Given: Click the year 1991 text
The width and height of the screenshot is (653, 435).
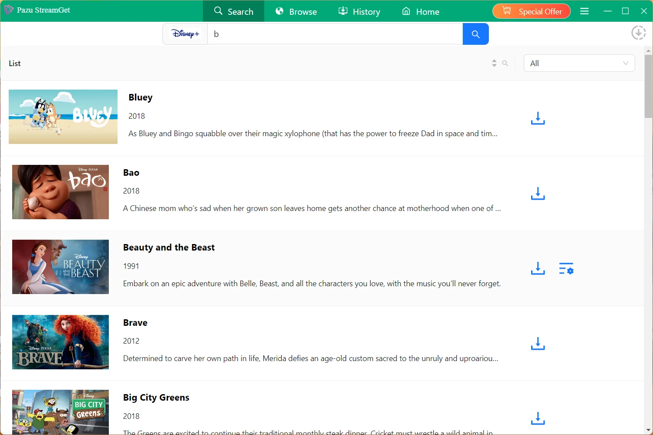Looking at the screenshot, I should pos(131,266).
